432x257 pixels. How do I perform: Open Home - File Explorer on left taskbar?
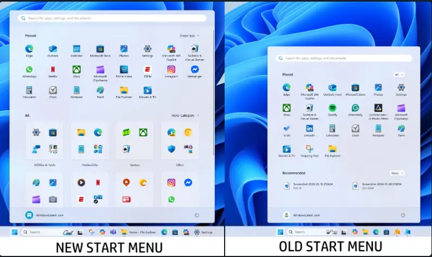click(138, 232)
